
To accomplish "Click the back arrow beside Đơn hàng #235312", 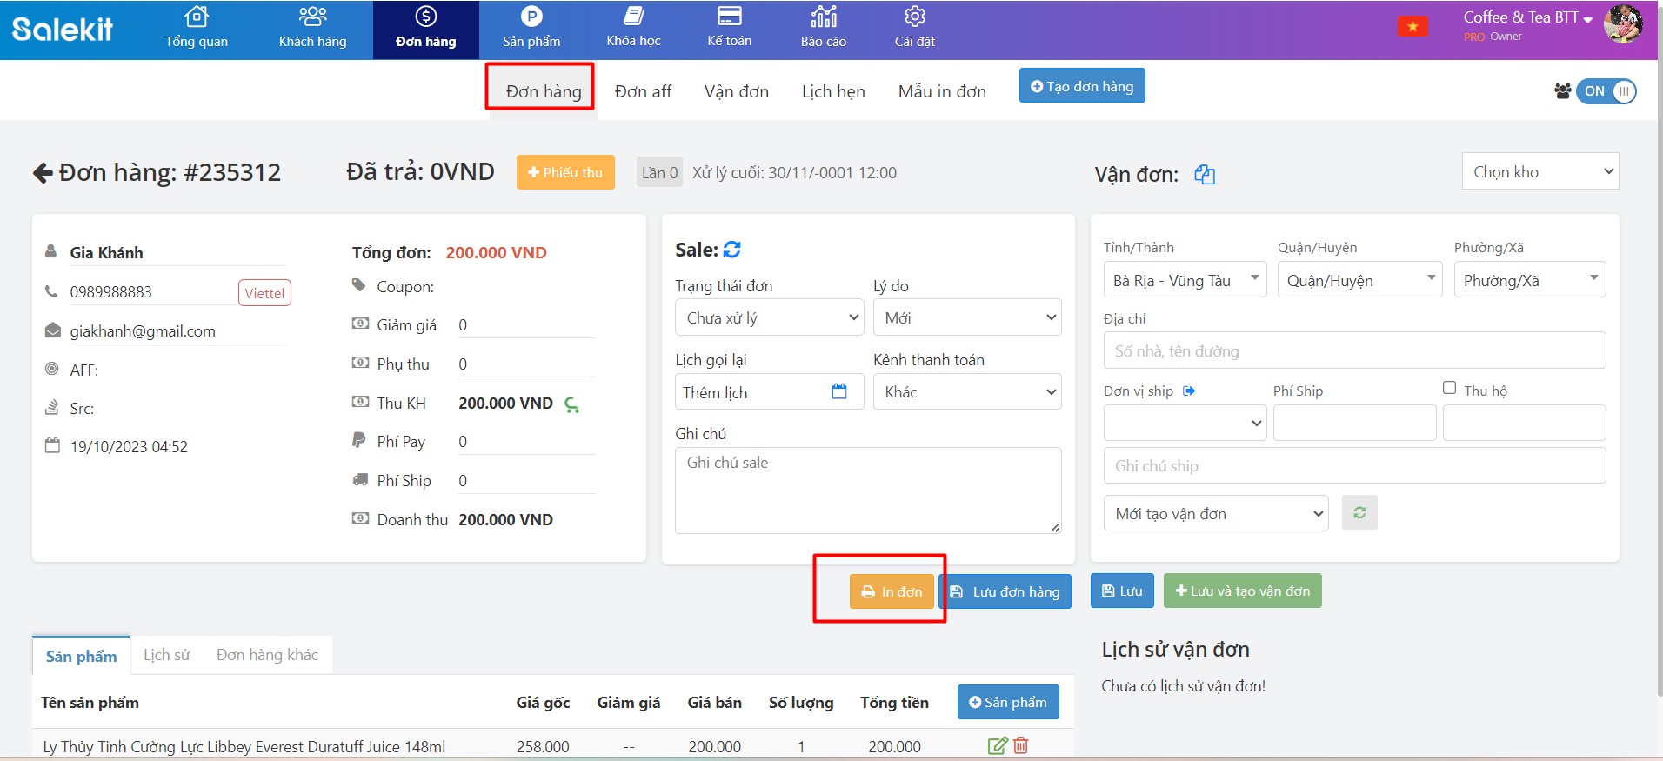I will (x=43, y=173).
